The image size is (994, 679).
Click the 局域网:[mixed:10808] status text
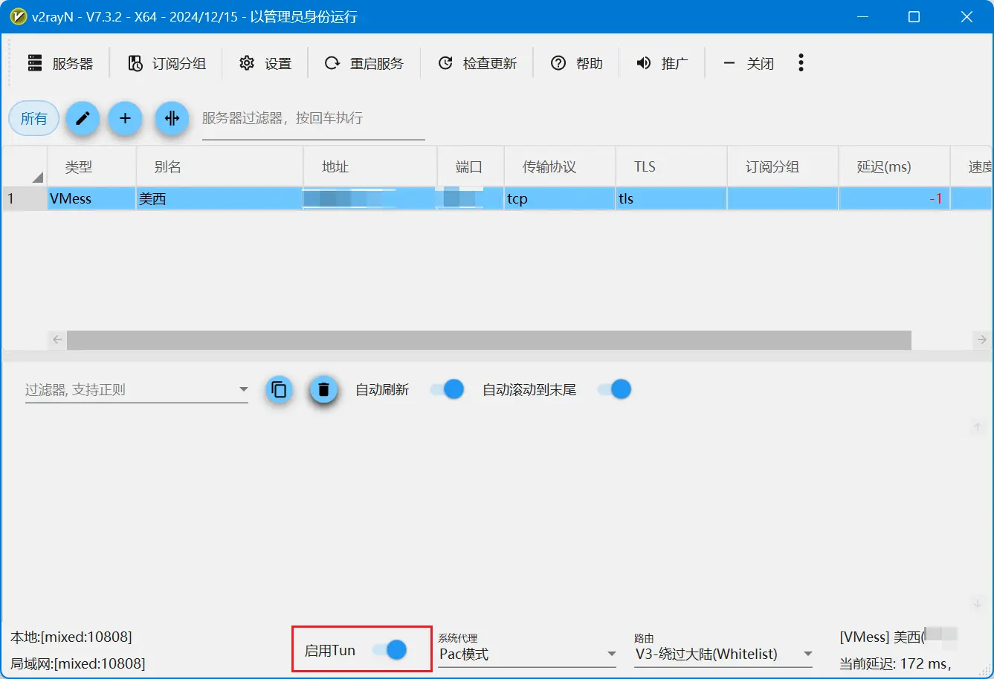coord(78,663)
